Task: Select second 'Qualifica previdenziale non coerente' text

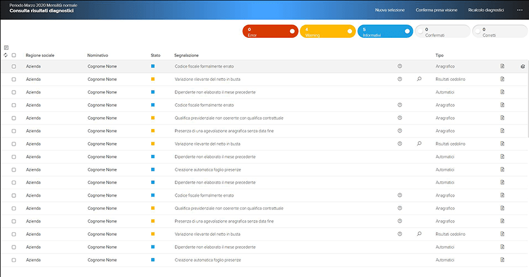Action: [x=229, y=208]
